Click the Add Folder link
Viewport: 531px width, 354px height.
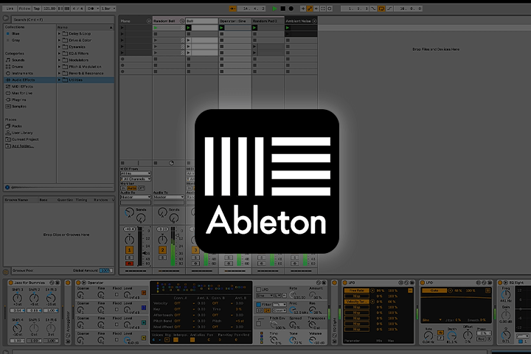pos(23,146)
